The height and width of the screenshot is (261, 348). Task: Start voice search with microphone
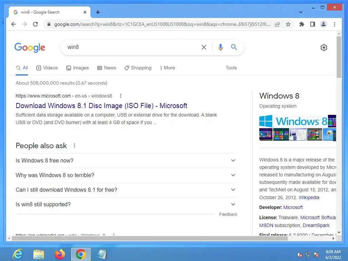point(220,47)
